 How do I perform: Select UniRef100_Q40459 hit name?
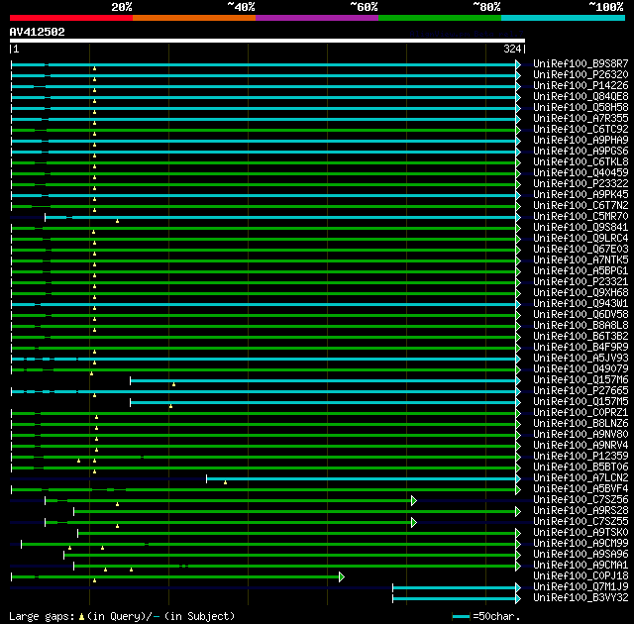click(x=581, y=173)
